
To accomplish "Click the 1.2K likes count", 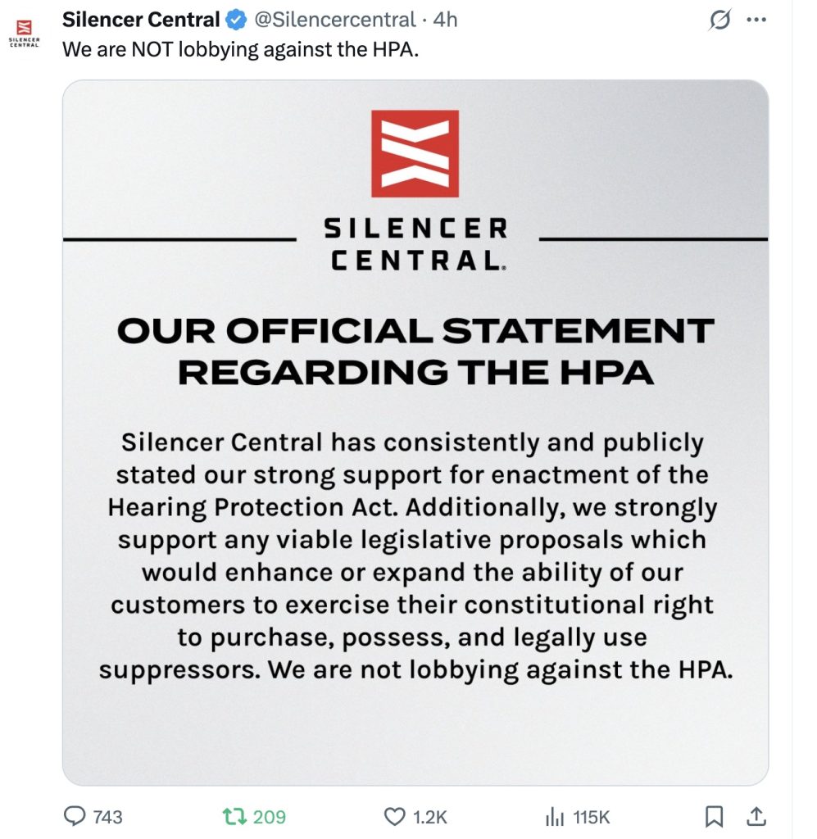I will coord(429,817).
